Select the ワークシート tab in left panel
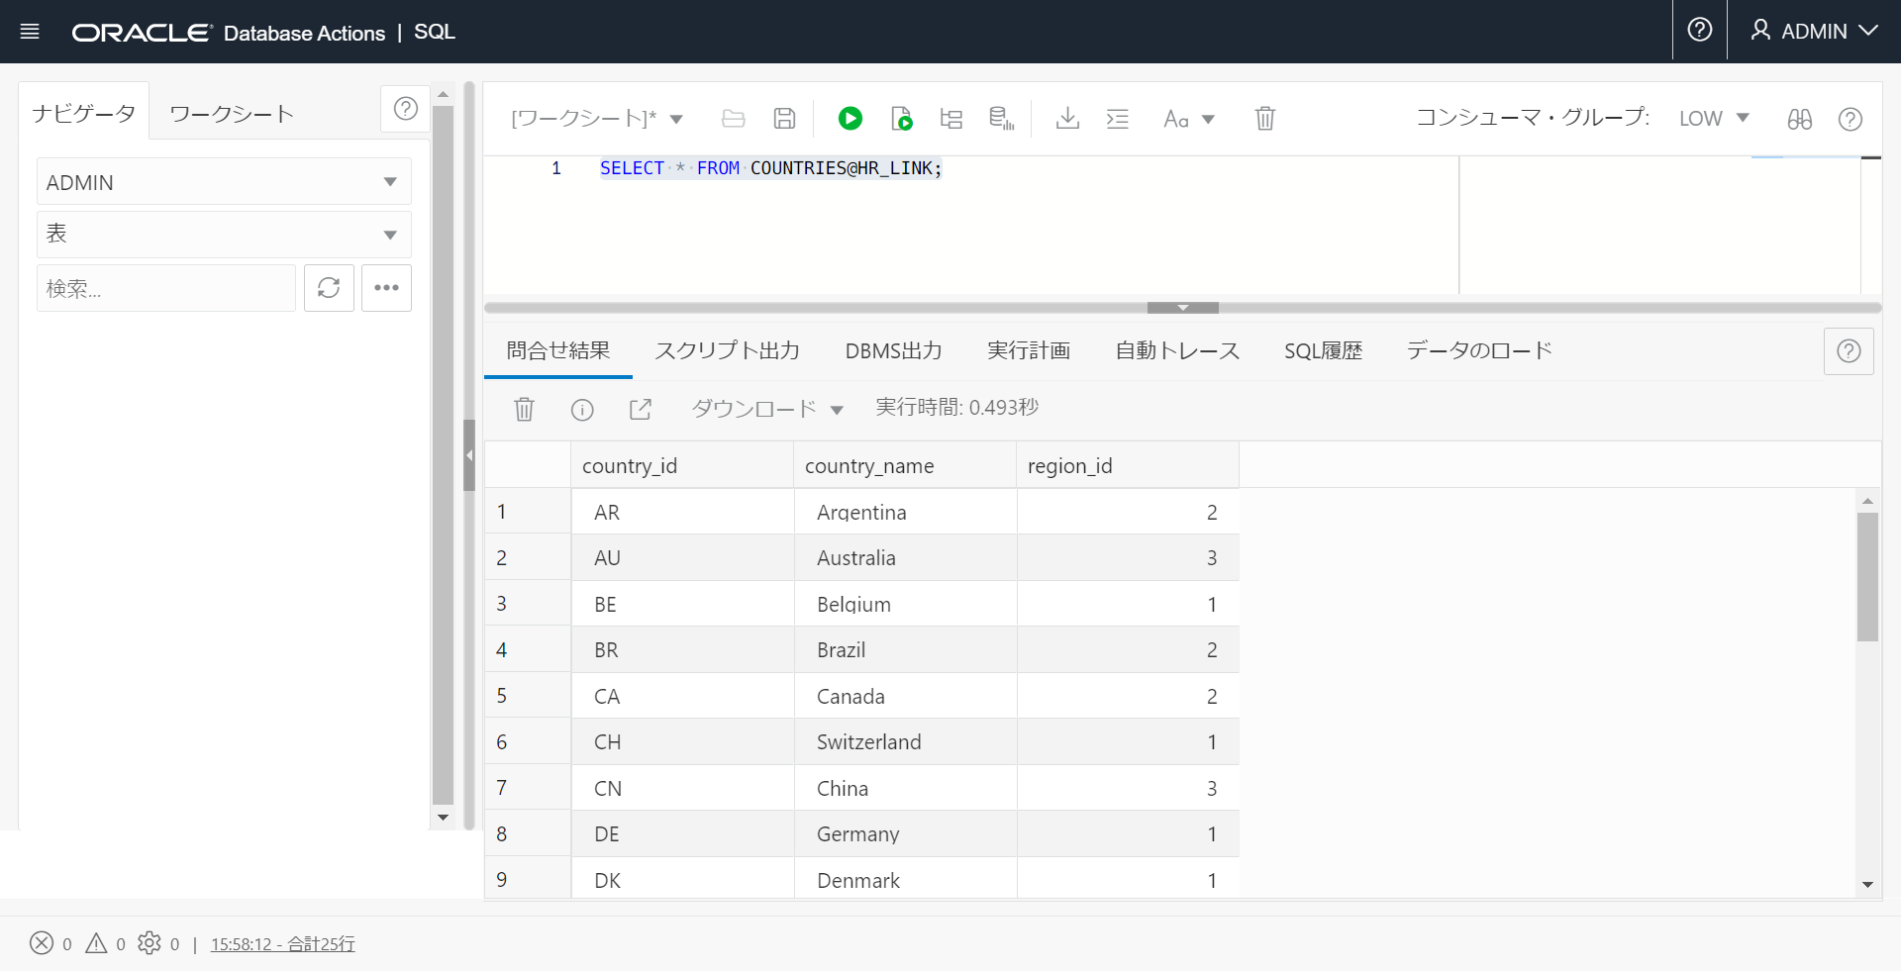Image resolution: width=1901 pixels, height=971 pixels. (x=232, y=113)
